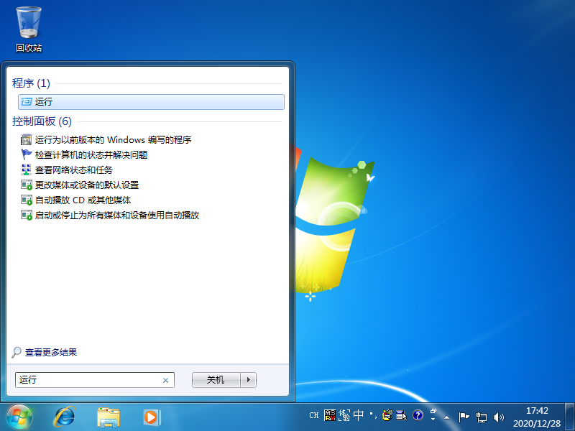Launch Internet Explorer from taskbar
This screenshot has width=575, height=431.
[x=65, y=416]
